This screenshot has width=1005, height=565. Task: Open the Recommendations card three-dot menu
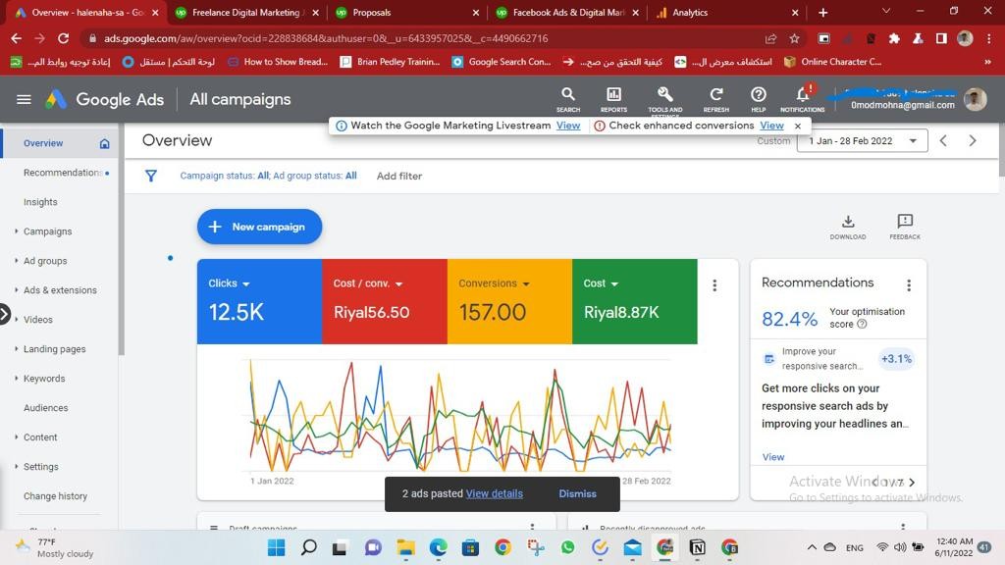909,285
